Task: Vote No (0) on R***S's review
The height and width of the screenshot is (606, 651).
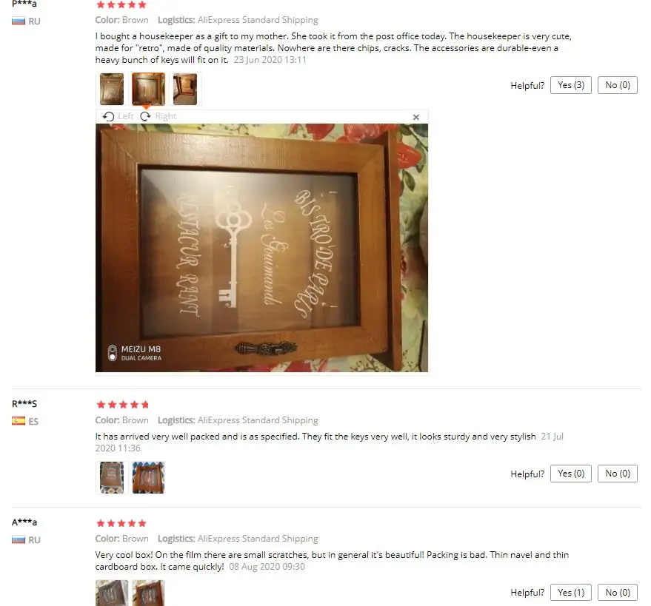Action: pos(618,474)
